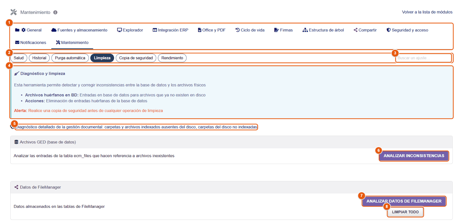Open the General settings tab
Viewport: 461px width, 224px height.
(31, 30)
